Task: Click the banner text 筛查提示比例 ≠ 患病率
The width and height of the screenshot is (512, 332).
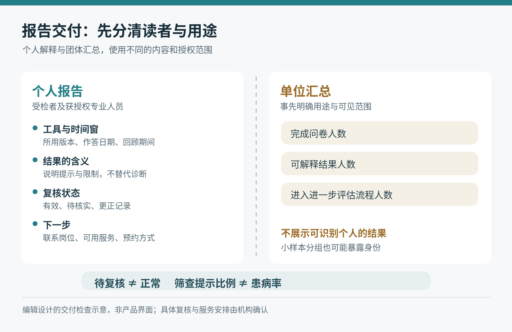Action: pyautogui.click(x=228, y=283)
